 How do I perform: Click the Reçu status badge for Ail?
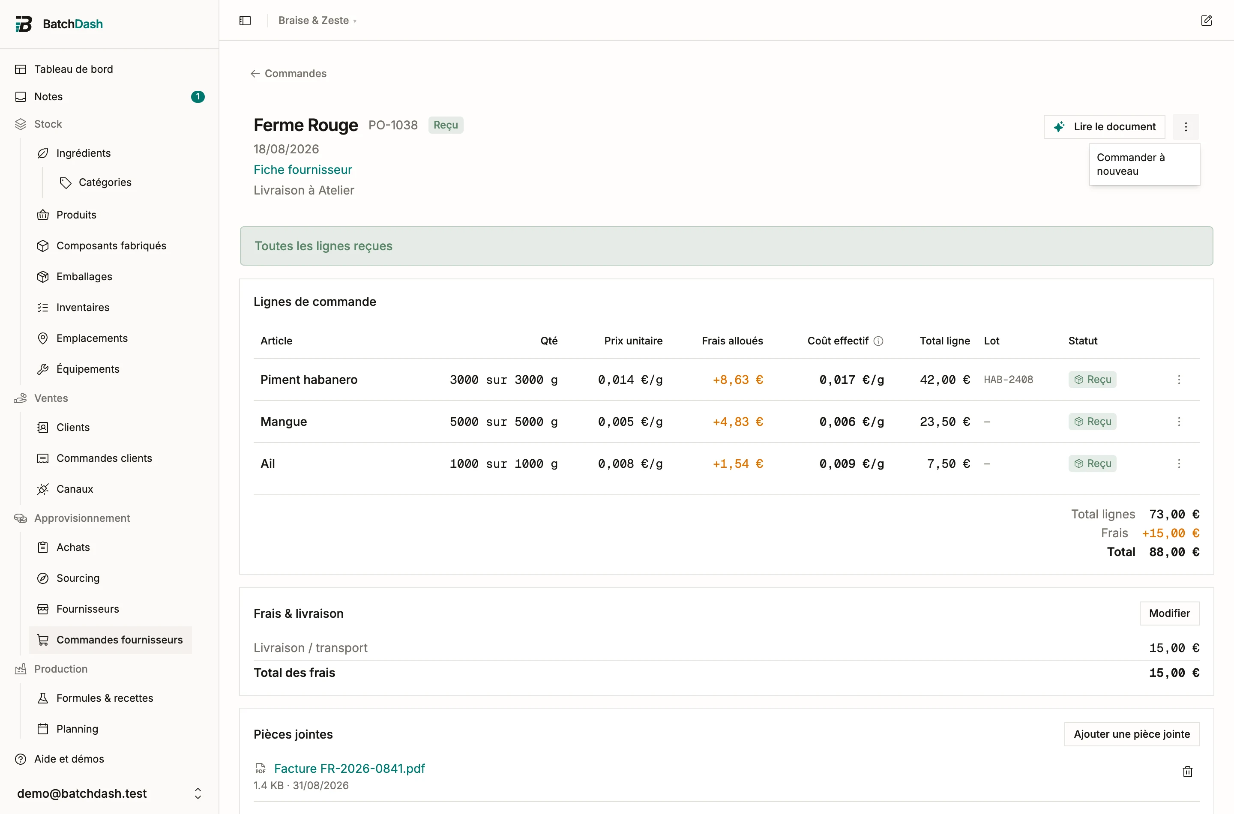pyautogui.click(x=1092, y=464)
